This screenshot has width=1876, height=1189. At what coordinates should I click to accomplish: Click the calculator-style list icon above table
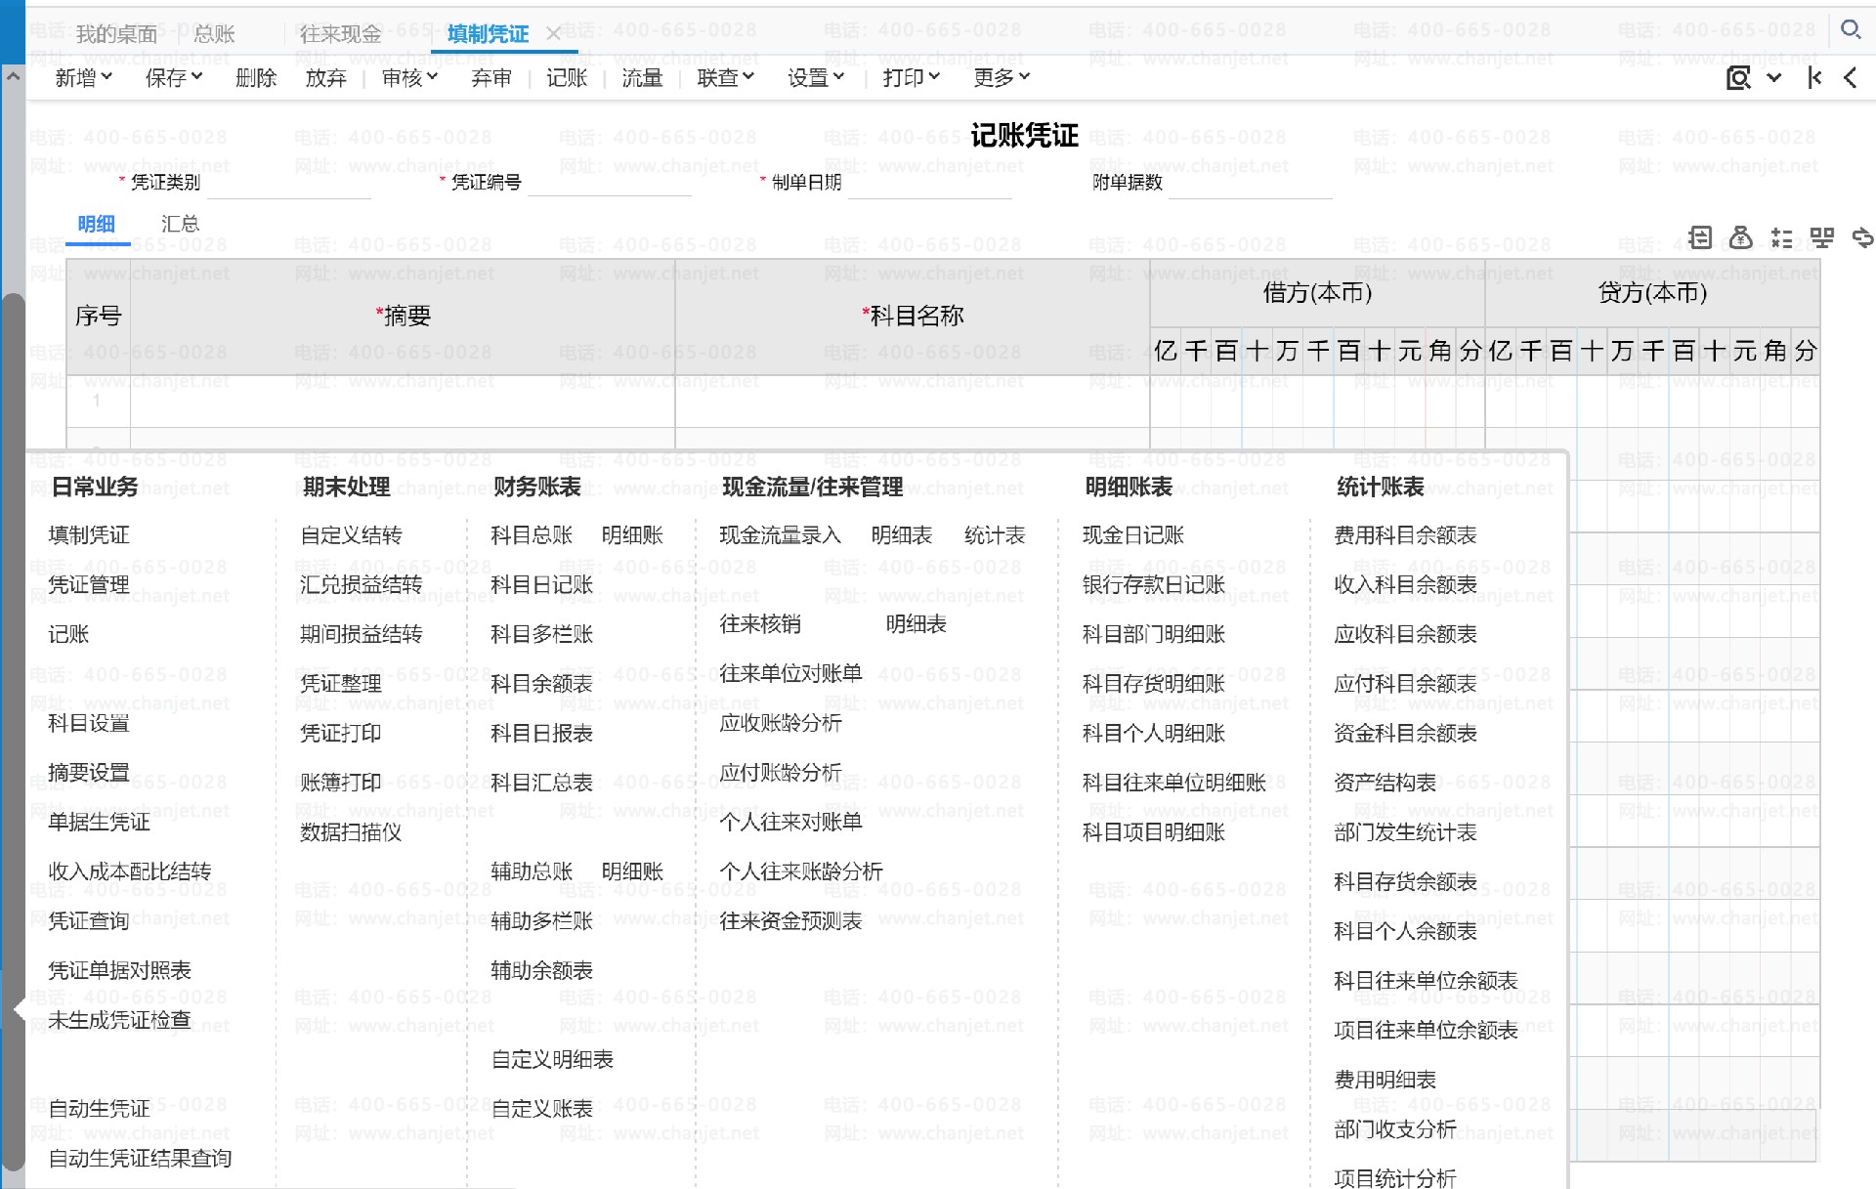(x=1781, y=237)
